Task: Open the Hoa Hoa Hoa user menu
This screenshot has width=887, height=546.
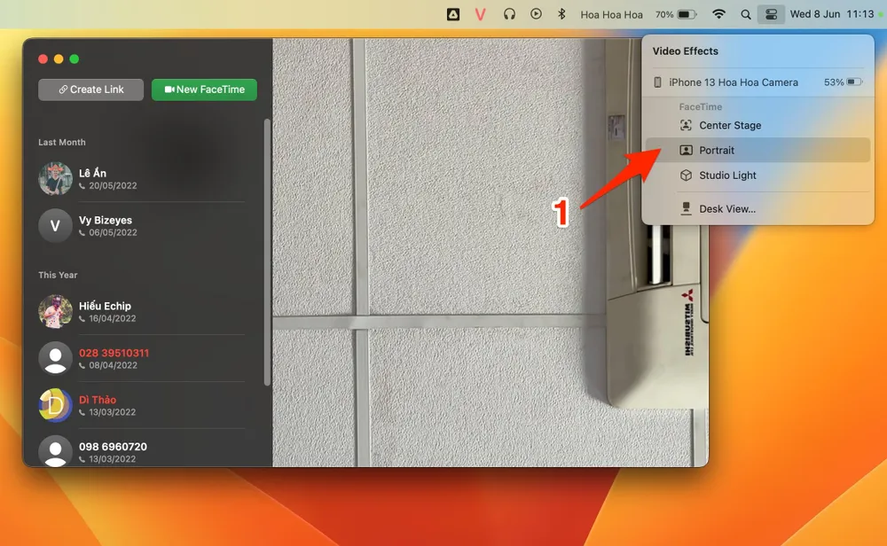Action: pos(611,14)
